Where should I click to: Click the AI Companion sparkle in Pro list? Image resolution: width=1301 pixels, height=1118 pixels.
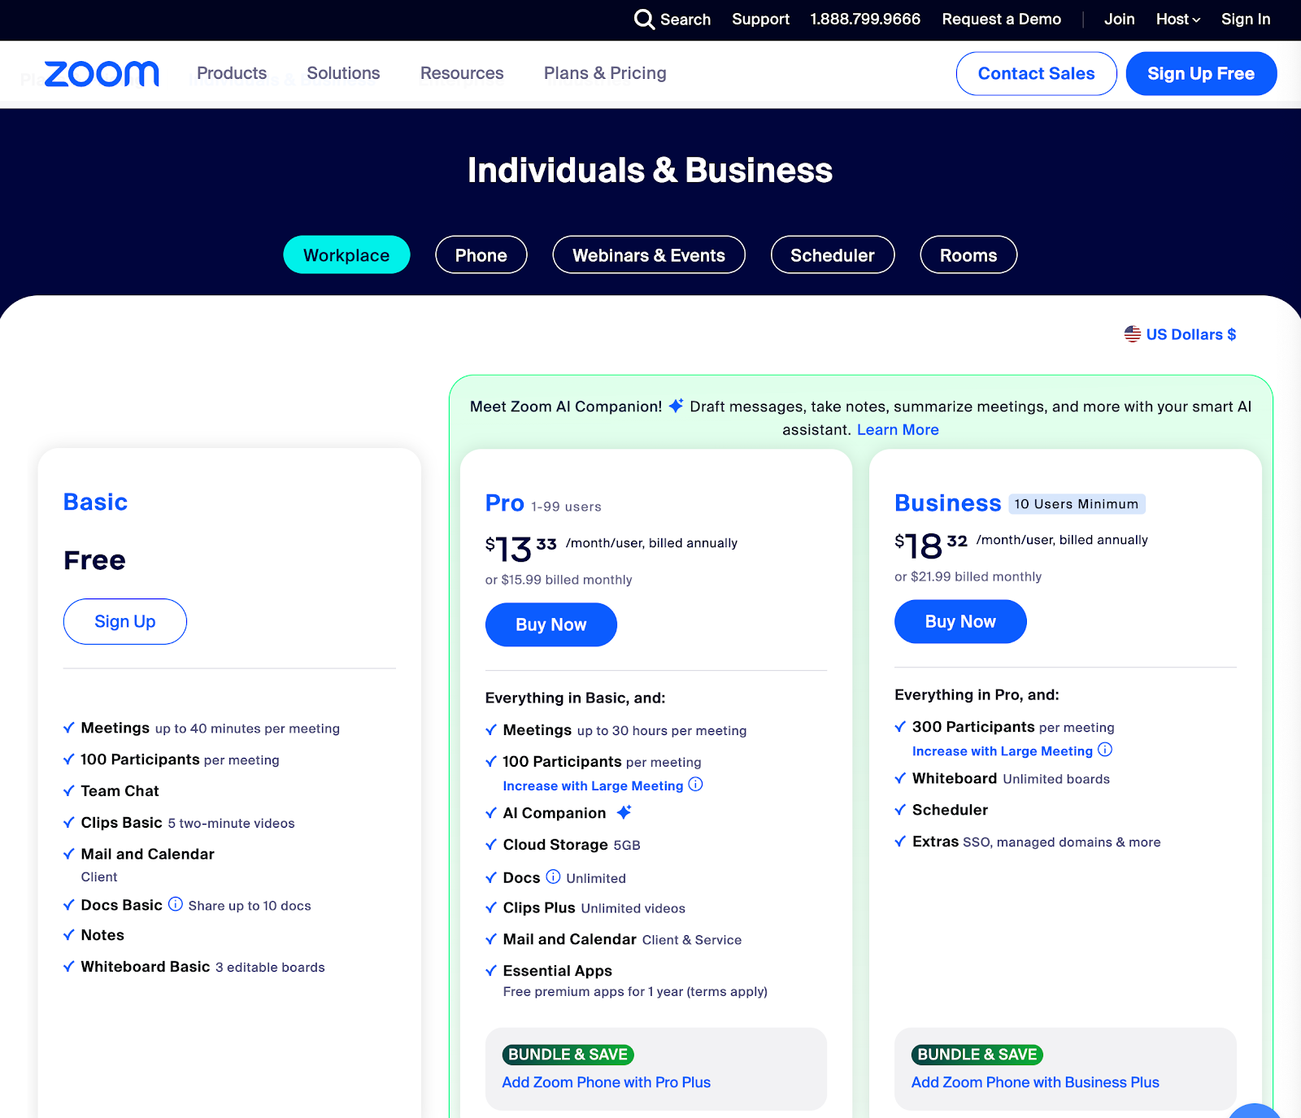click(624, 811)
